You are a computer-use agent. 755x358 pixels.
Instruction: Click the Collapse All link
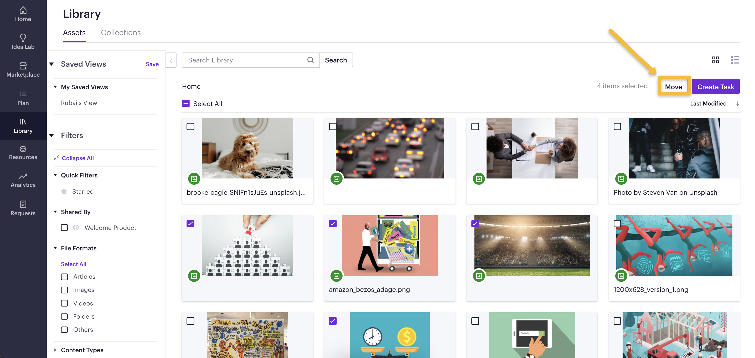point(78,158)
